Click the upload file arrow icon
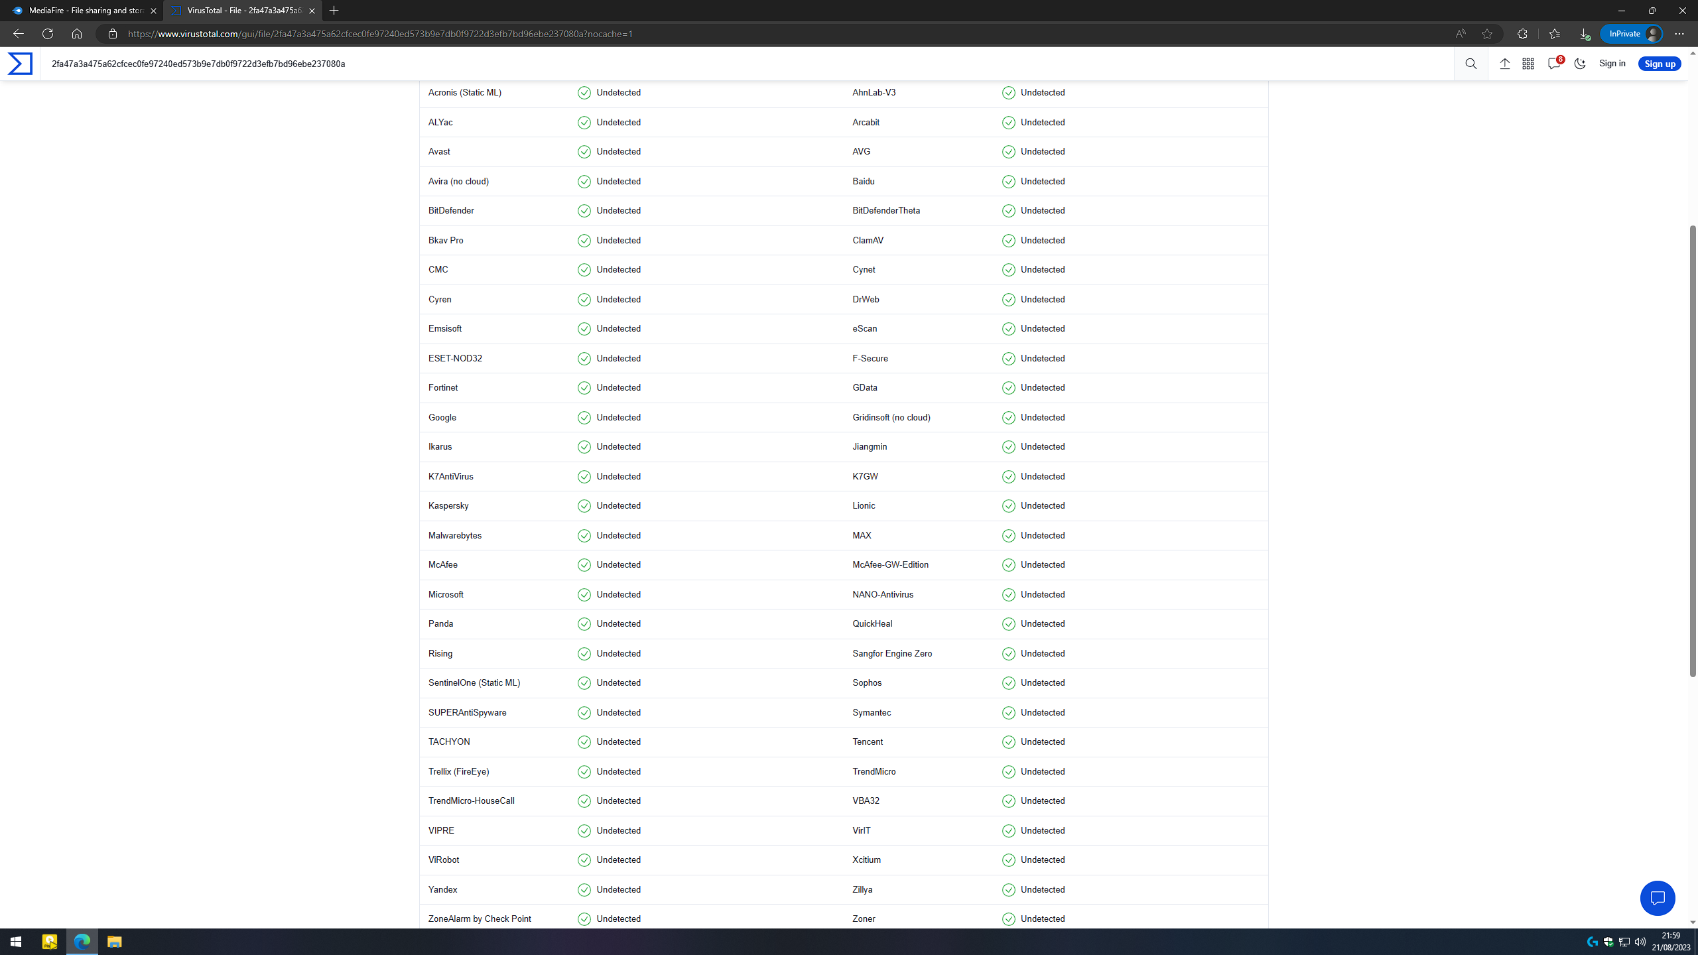Viewport: 1698px width, 955px height. [x=1504, y=64]
